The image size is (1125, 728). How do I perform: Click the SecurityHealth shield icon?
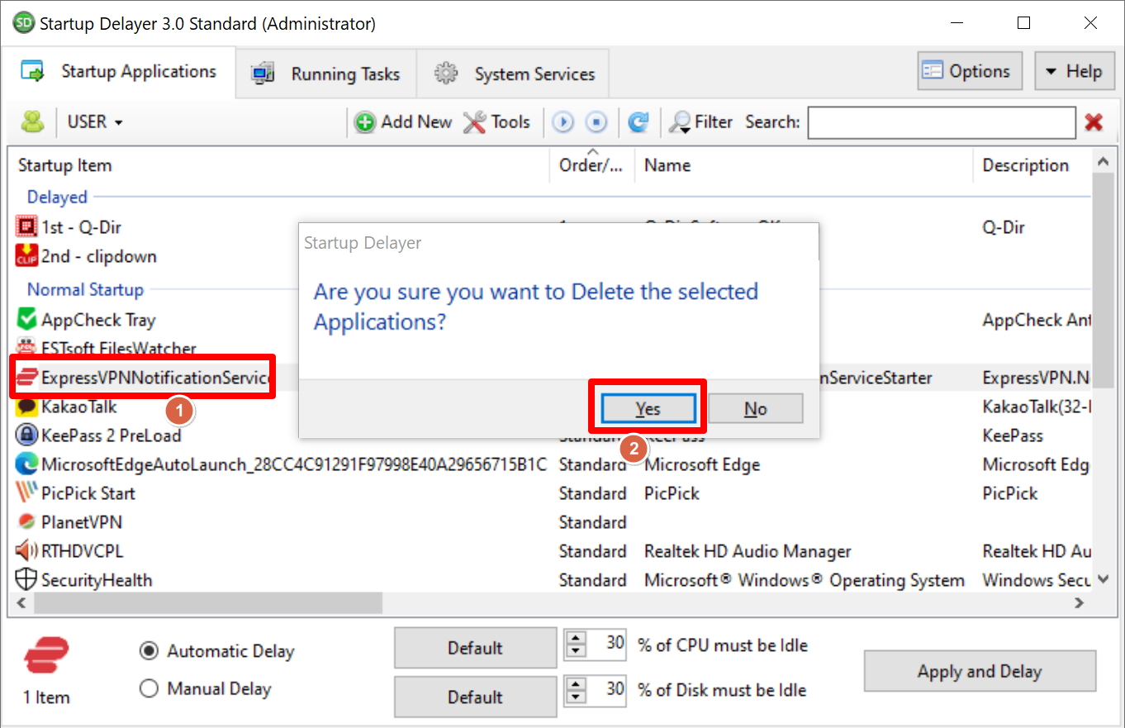point(27,580)
